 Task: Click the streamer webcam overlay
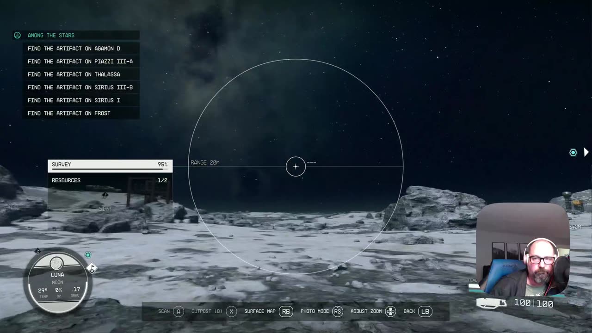click(523, 249)
